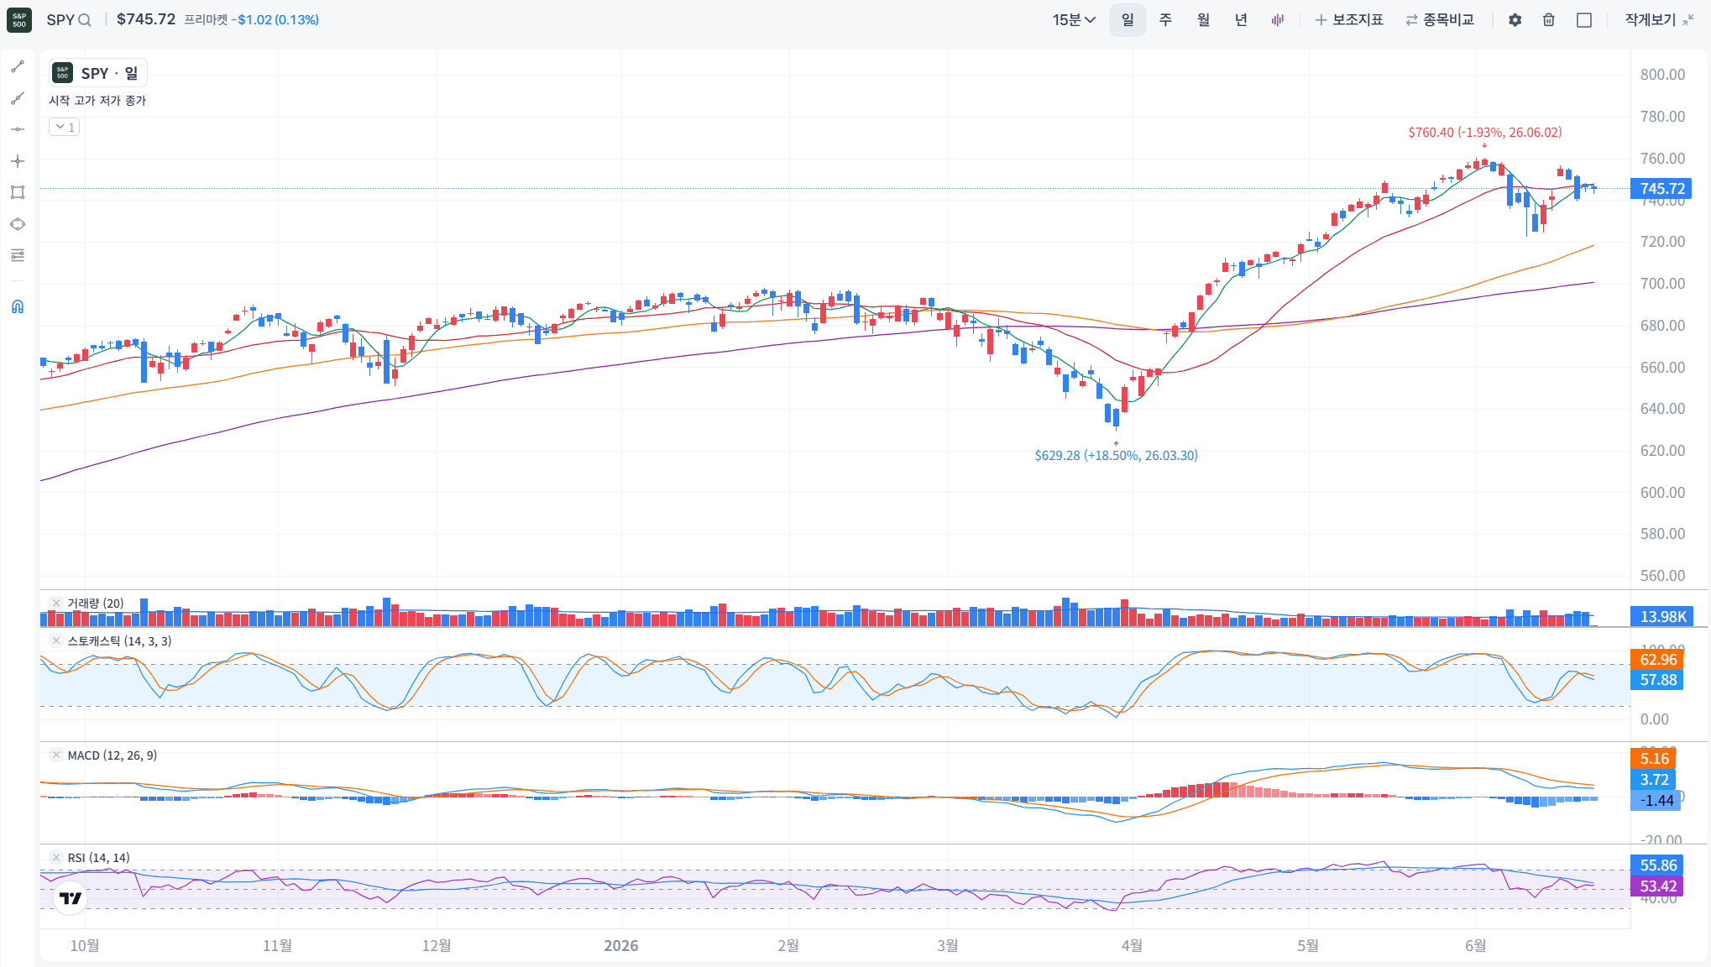The height and width of the screenshot is (967, 1711).
Task: Delete drawings with the trash icon
Action: coord(1549,20)
